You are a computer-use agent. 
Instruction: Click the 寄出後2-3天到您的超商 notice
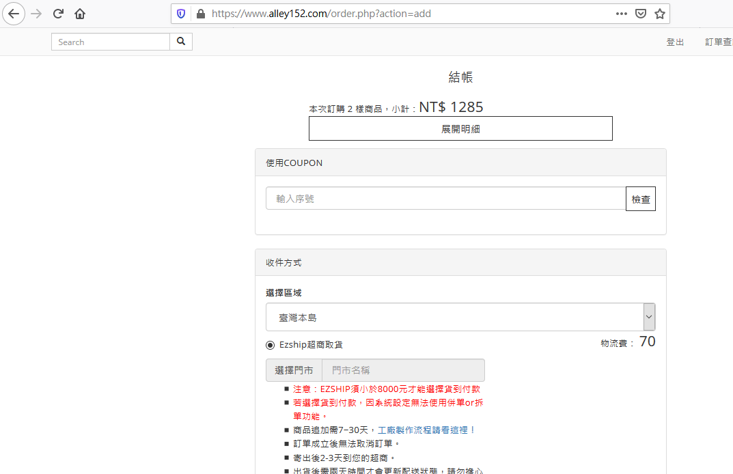[344, 458]
